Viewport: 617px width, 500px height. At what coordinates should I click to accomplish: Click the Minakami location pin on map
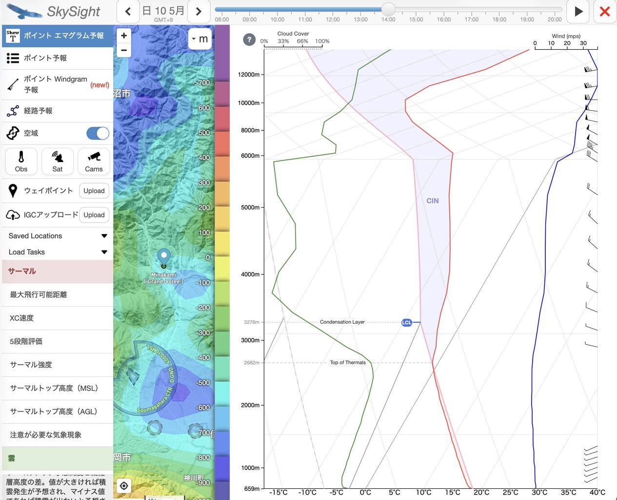(164, 258)
